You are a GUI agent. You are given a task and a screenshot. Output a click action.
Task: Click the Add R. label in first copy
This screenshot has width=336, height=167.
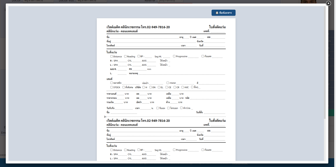pyautogui.click(x=113, y=69)
